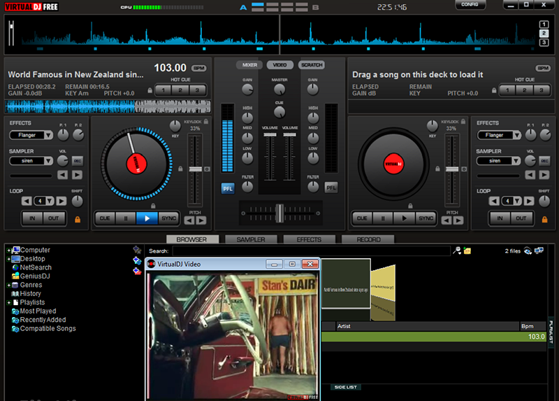Click the sampler REC button on left deck
This screenshot has height=401, width=559.
78,161
